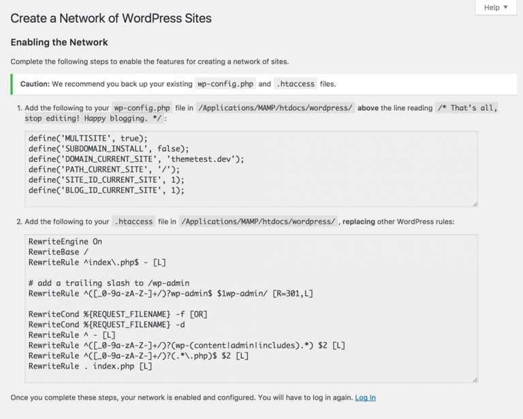The height and width of the screenshot is (419, 523).
Task: Place cursor on RewriteBase / line
Action: pos(58,252)
